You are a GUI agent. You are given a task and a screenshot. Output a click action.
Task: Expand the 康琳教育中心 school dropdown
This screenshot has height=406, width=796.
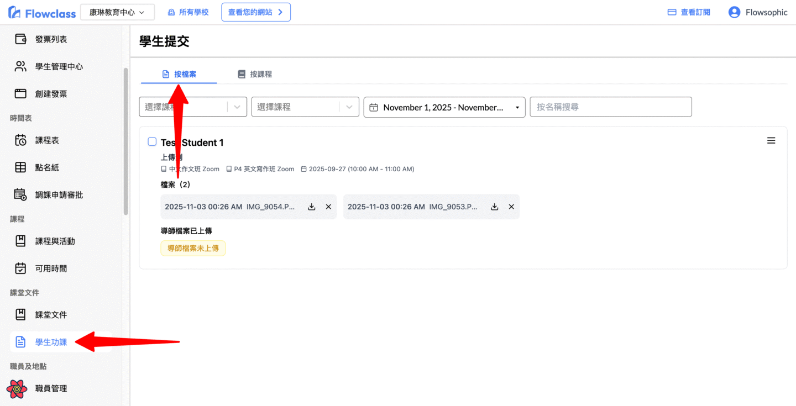[x=117, y=12]
